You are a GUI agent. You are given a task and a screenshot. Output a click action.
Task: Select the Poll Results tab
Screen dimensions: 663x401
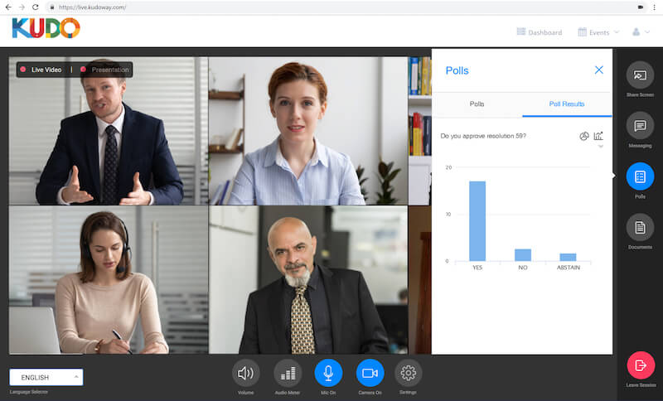[567, 104]
